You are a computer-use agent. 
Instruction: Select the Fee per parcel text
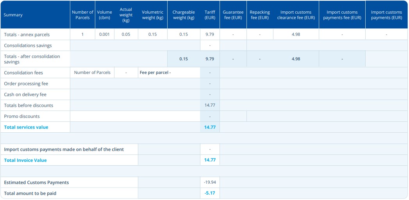click(x=155, y=72)
